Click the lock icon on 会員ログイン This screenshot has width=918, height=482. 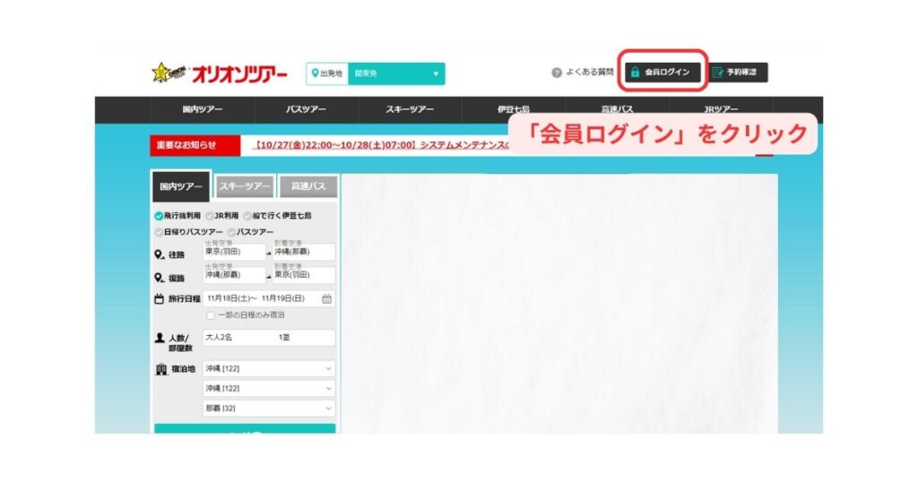635,72
